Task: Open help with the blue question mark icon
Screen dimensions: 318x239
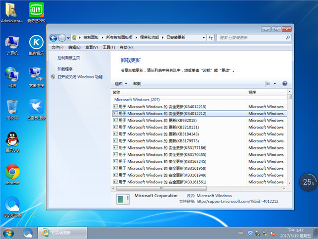Action: click(285, 84)
